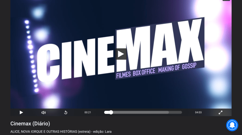Click the dark button at video top-right corner
The width and height of the screenshot is (242, 135).
coord(226,0)
